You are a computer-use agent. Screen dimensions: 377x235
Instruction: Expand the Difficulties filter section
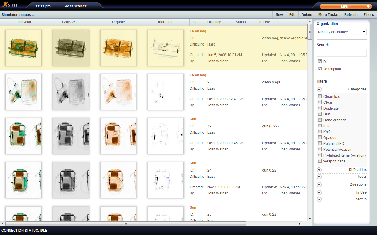(319, 170)
